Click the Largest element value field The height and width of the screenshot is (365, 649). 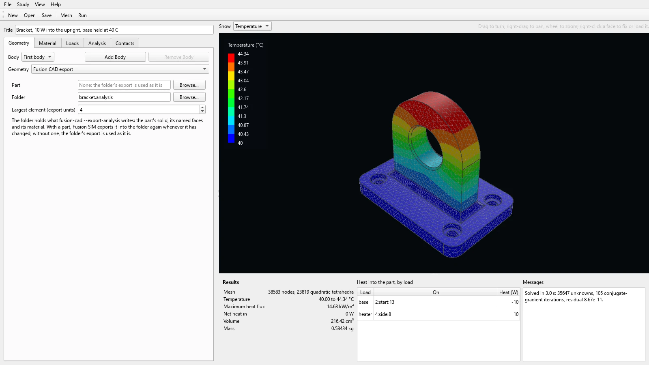click(139, 110)
